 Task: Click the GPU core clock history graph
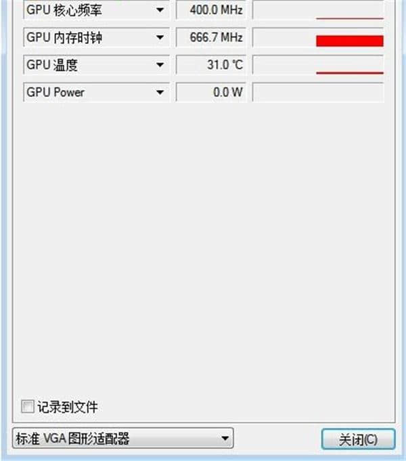pyautogui.click(x=318, y=10)
